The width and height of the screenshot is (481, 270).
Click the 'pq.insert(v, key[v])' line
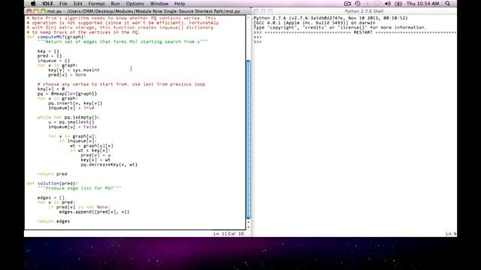coord(75,103)
